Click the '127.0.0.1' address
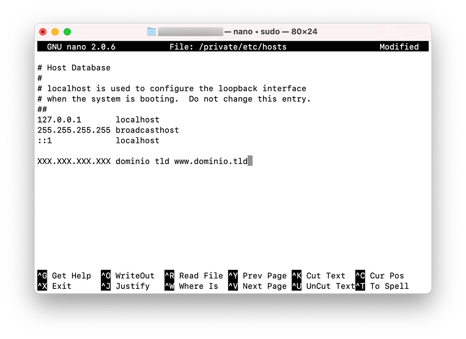The height and width of the screenshot is (339, 466). click(60, 120)
